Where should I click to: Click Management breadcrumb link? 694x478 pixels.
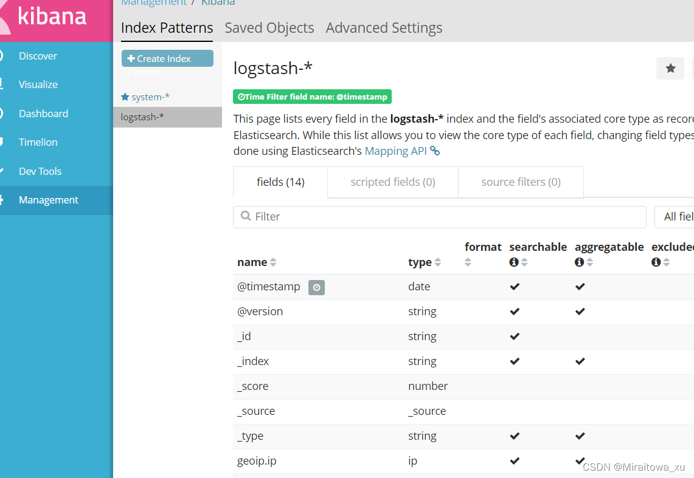point(154,2)
